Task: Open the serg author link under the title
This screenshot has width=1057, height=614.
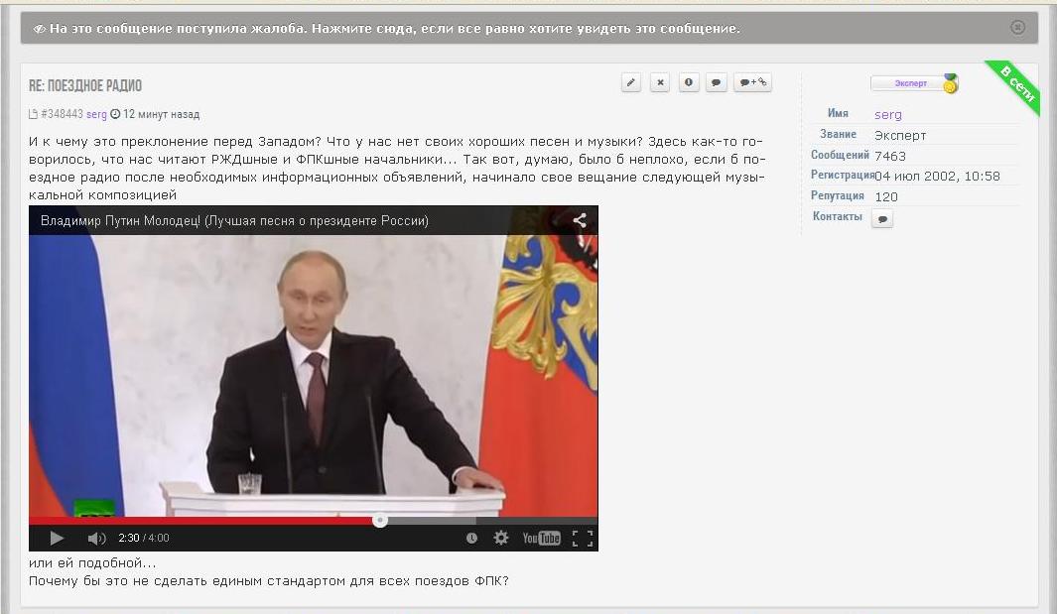Action: point(96,114)
